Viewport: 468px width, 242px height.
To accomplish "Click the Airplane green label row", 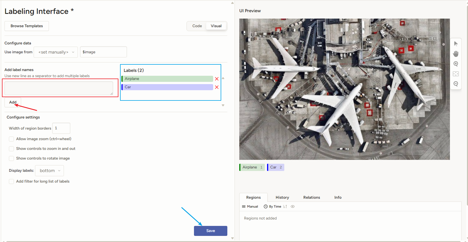I will 167,79.
